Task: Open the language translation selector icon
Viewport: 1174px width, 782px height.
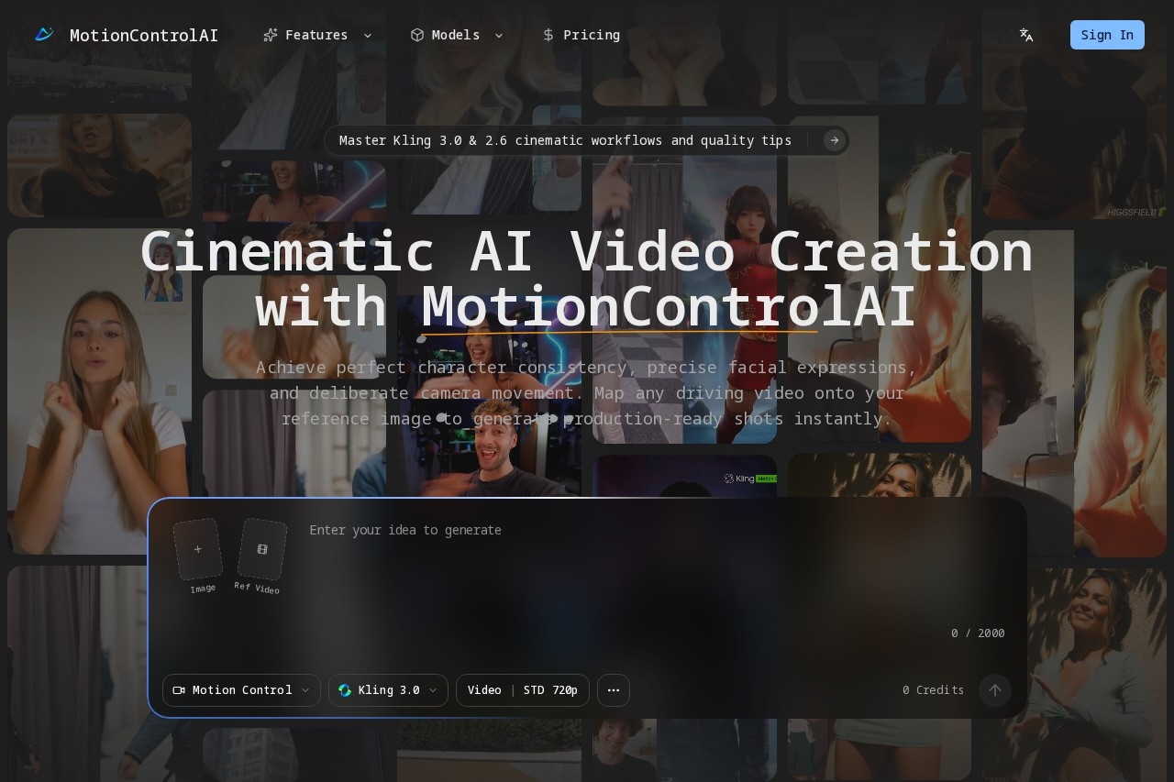Action: pyautogui.click(x=1026, y=35)
